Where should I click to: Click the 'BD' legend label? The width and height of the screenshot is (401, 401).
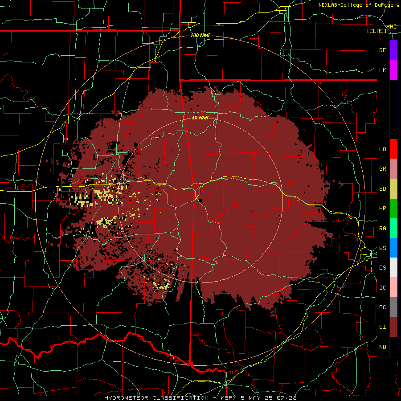pyautogui.click(x=382, y=189)
